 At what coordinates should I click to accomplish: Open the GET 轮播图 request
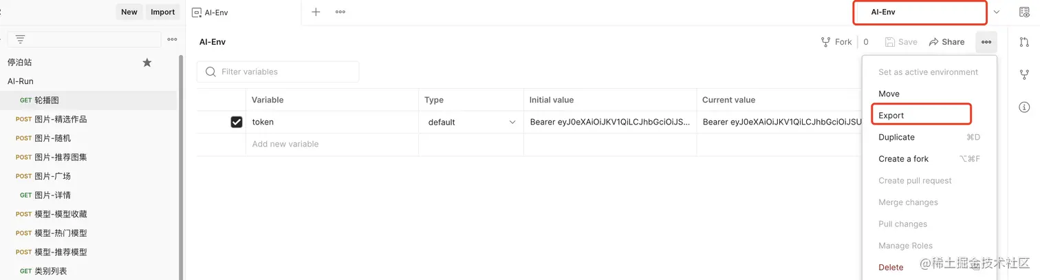(47, 100)
